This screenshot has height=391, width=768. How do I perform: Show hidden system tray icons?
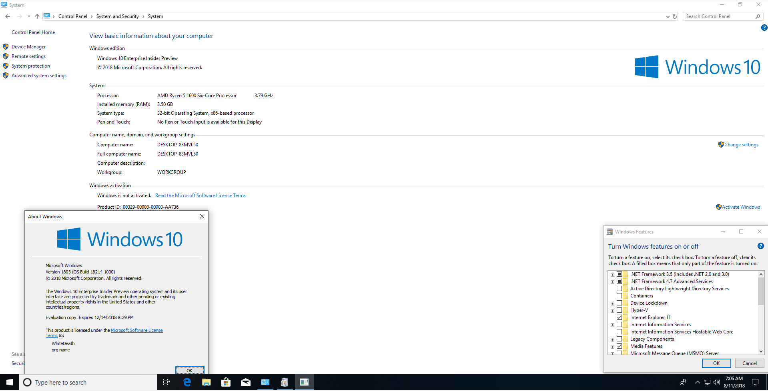pos(697,382)
